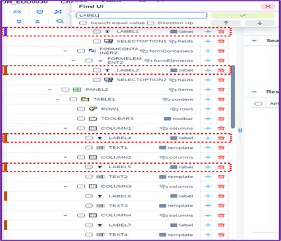Click the panel splitter grip handle
The width and height of the screenshot is (281, 241).
pyautogui.click(x=240, y=131)
